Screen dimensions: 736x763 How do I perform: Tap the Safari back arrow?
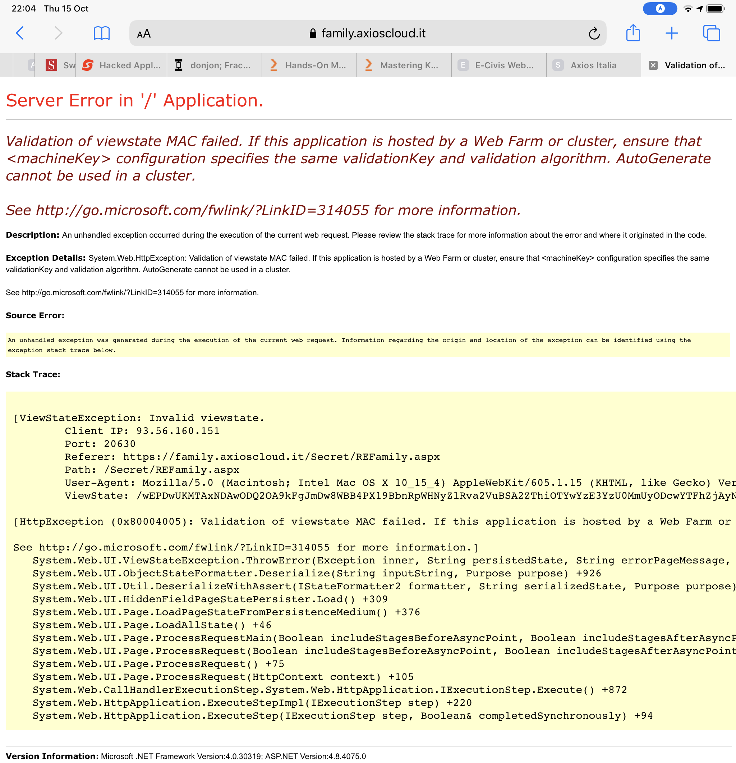coord(20,33)
